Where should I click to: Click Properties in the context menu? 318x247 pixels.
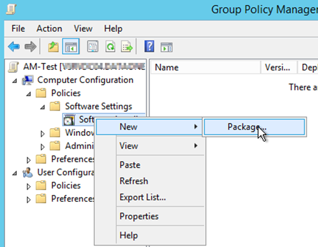139,216
